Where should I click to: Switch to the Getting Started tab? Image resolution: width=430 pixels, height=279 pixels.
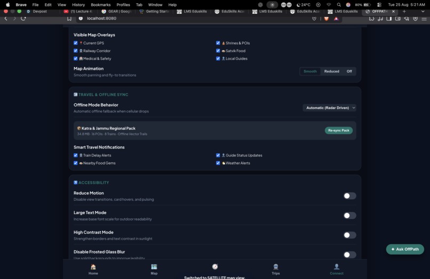(x=154, y=11)
